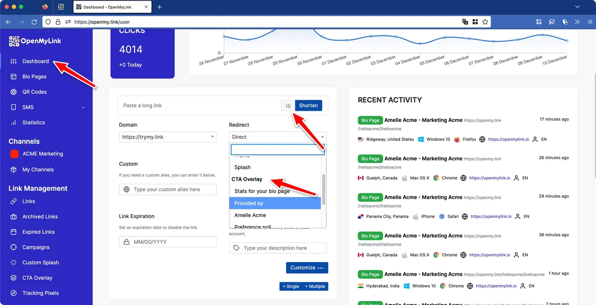Click the CTA Overlay layers icon
596x305 pixels.
pyautogui.click(x=13, y=278)
